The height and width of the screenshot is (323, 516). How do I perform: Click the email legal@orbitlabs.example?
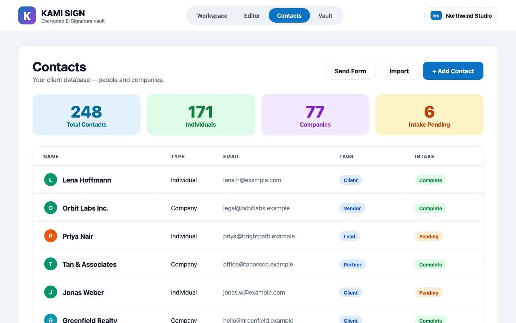(256, 208)
